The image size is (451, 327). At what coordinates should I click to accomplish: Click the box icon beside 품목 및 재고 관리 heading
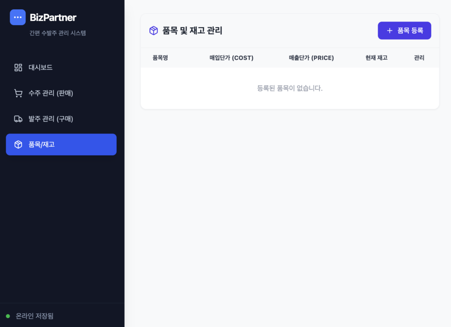point(153,31)
